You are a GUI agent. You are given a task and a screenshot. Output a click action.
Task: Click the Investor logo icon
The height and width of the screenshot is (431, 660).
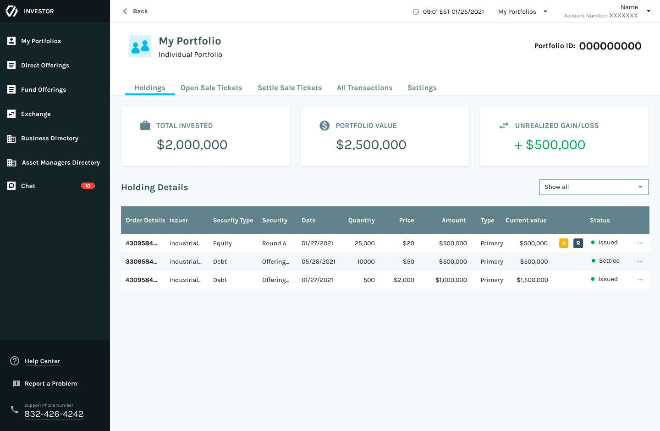tap(11, 11)
